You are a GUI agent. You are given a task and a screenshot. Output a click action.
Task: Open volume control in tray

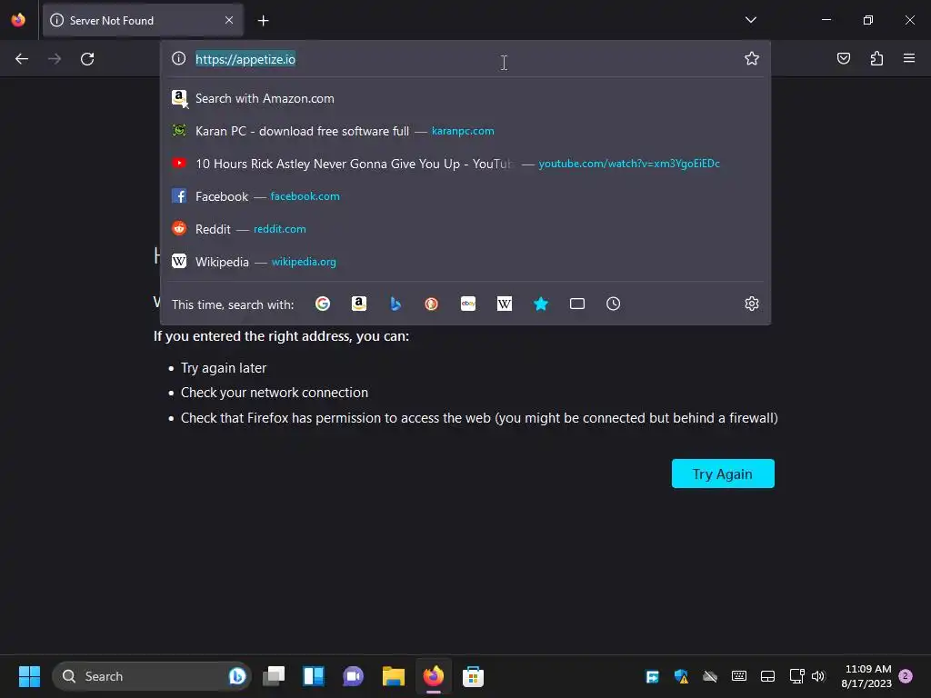coord(818,676)
